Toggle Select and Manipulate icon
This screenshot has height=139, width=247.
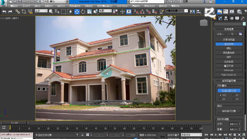[x=123, y=12]
